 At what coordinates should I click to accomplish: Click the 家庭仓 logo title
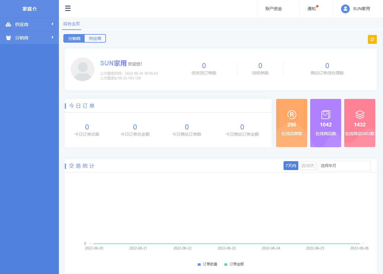(30, 9)
